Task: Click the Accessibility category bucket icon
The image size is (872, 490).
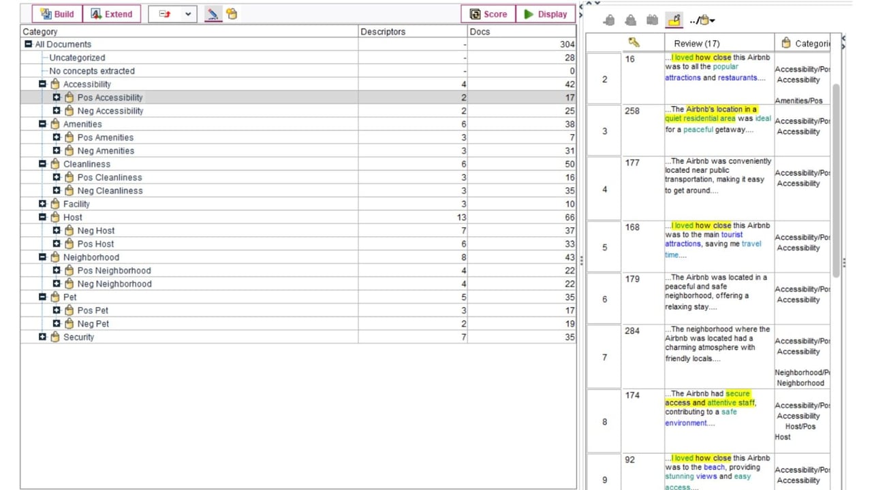Action: (x=54, y=84)
